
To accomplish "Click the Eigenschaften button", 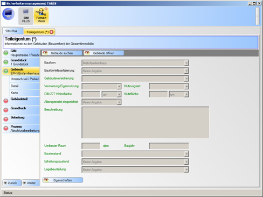I will click(63, 180).
